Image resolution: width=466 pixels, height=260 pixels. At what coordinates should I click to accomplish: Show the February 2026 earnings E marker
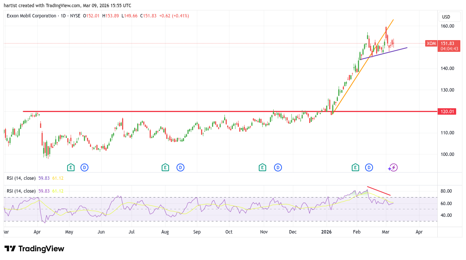(355, 167)
